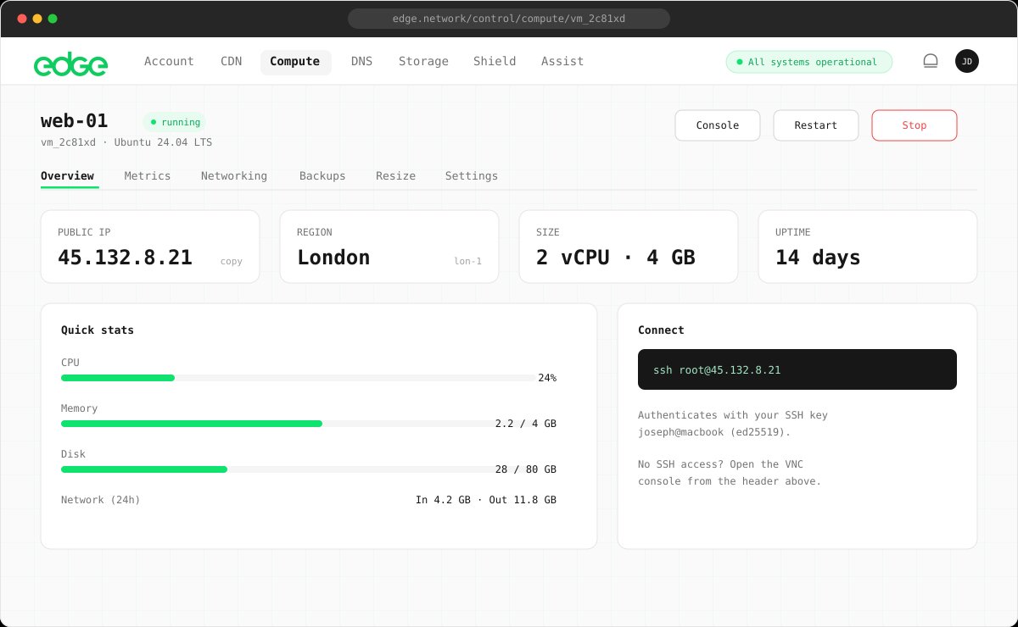1018x627 pixels.
Task: Click the lon-1 region code
Action: 467,261
